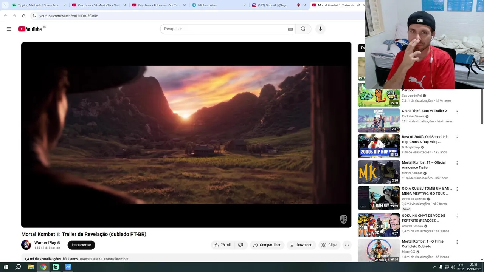Dislike the Mortal Kombat video

(x=240, y=245)
